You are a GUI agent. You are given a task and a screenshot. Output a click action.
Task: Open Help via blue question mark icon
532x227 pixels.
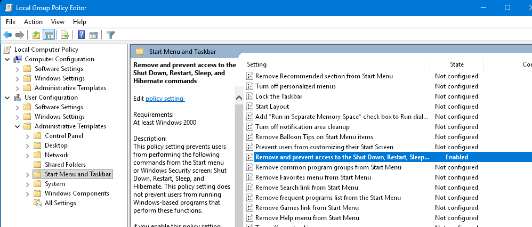click(82, 35)
